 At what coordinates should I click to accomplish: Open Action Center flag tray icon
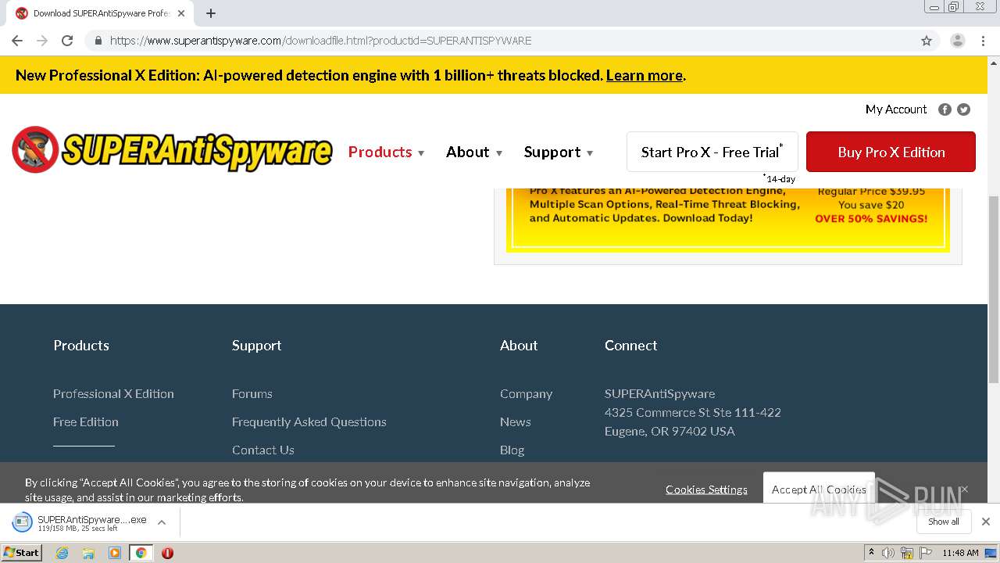(x=926, y=553)
